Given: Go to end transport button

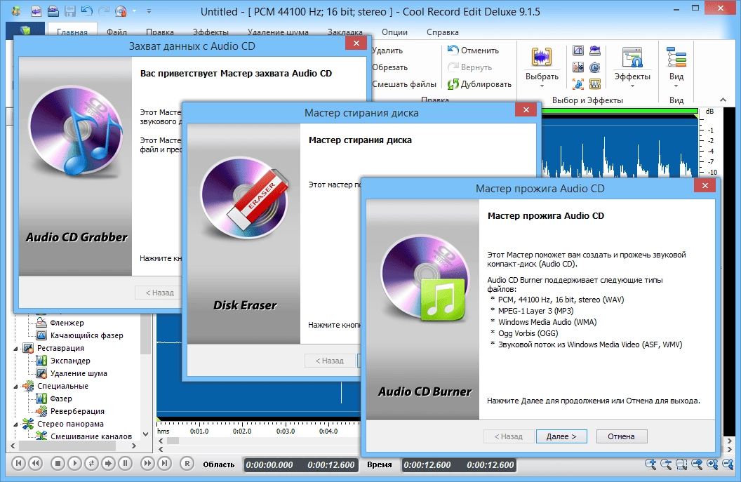Looking at the screenshot, I should [x=164, y=464].
